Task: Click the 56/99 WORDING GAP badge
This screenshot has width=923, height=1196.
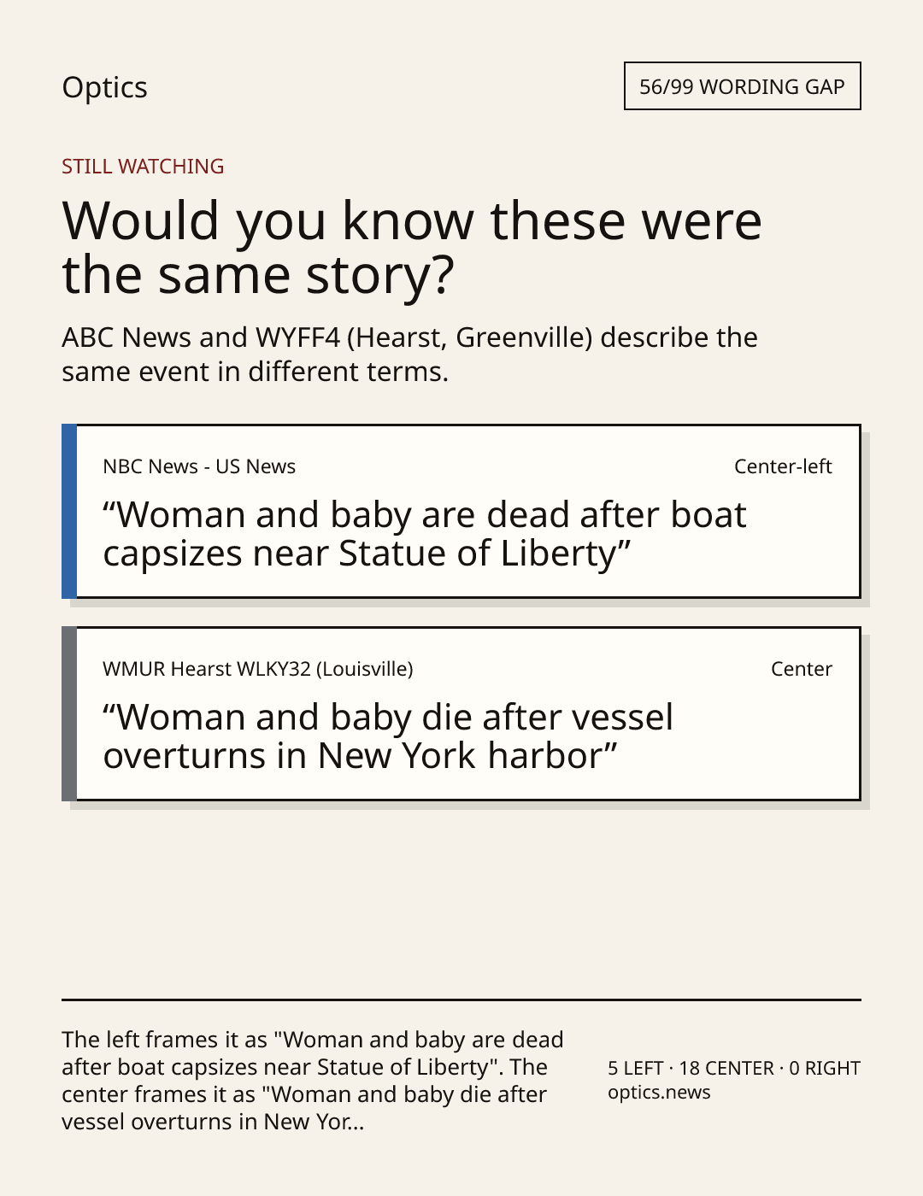Action: (742, 86)
